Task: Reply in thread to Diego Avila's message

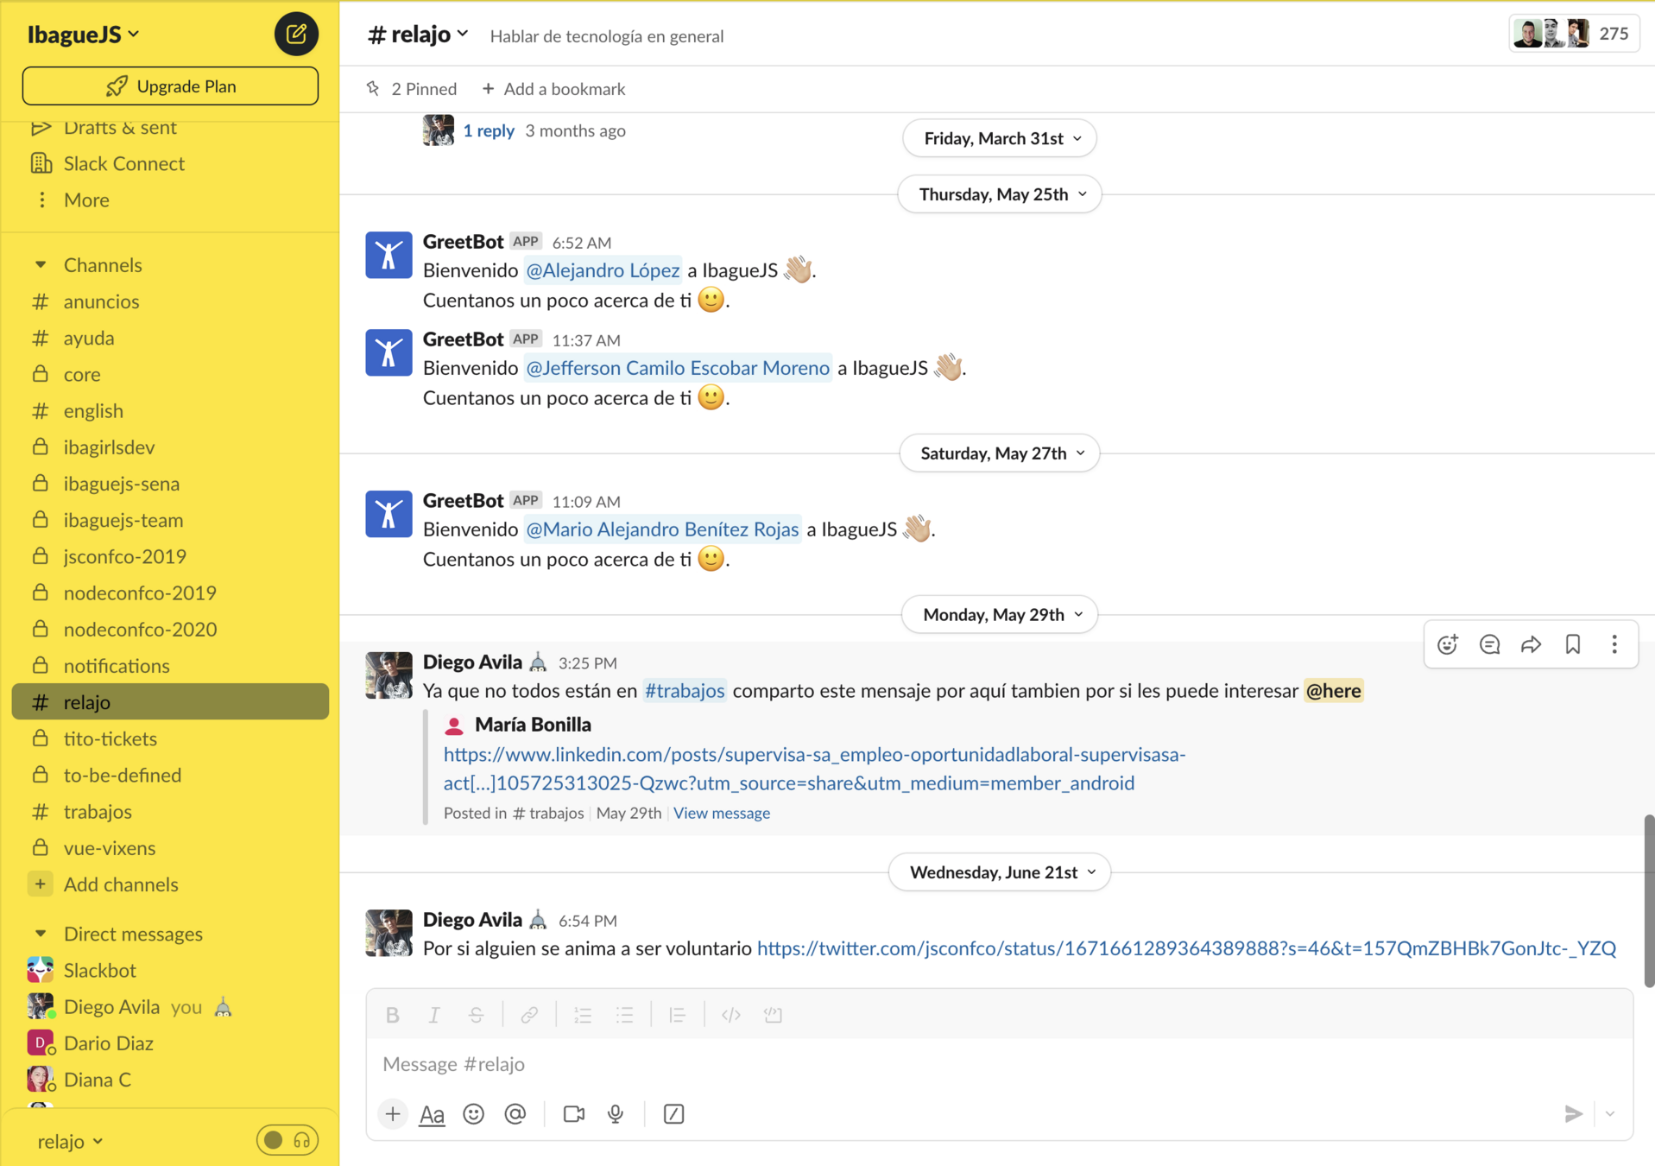Action: pos(1489,644)
